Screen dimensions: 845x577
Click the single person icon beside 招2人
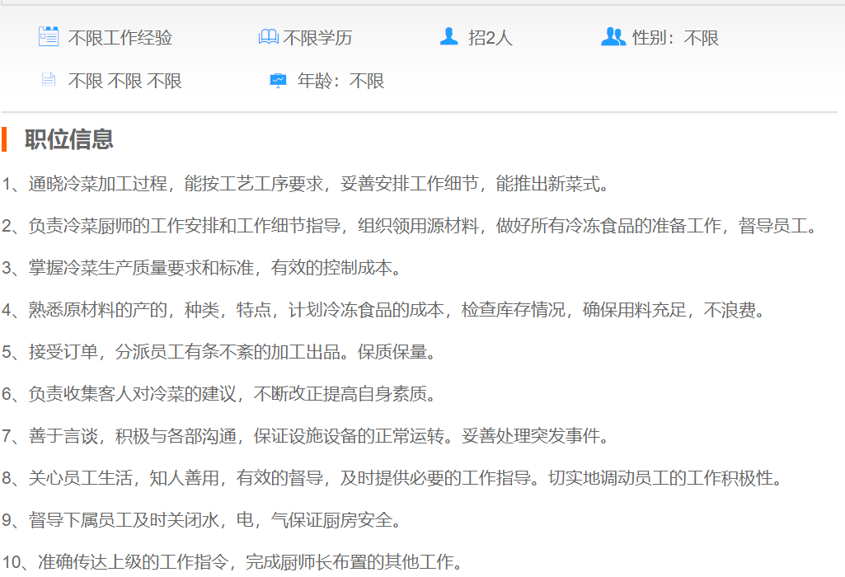(448, 36)
